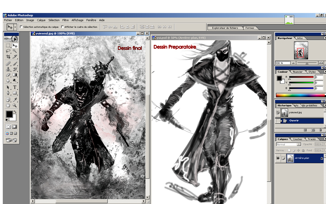Screen dimensions: 326x204
Task: Hide the Arrière-plan layer eye icon
Action: click(x=278, y=158)
